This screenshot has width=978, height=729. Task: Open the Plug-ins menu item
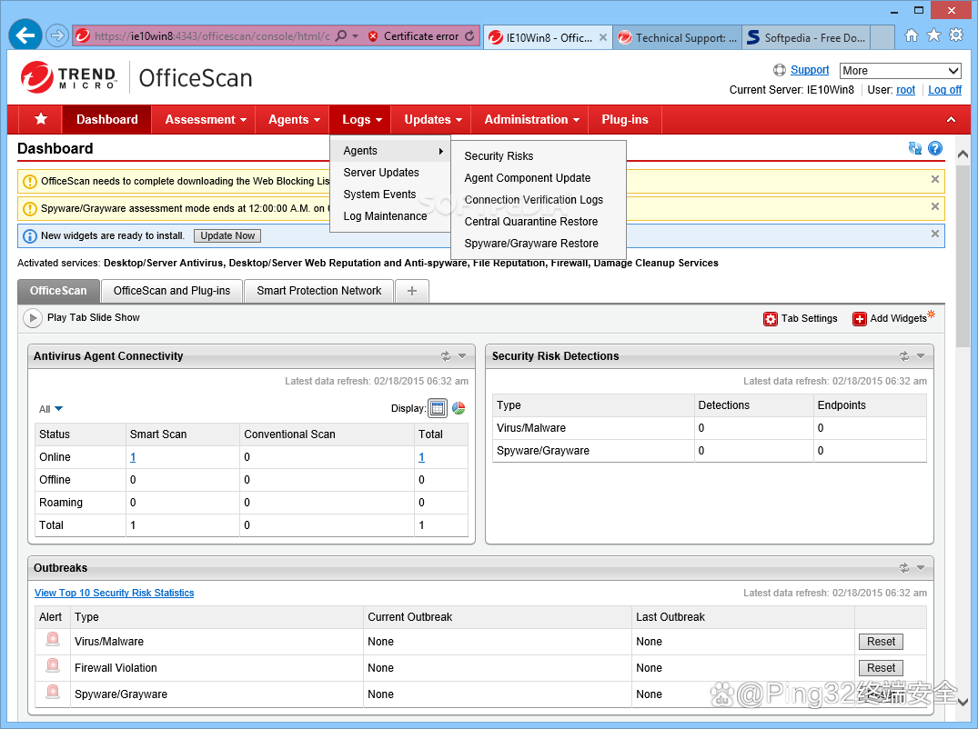click(624, 120)
